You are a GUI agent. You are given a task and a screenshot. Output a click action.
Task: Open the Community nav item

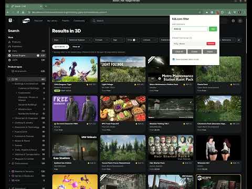pos(79,20)
